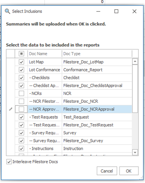Image resolution: width=145 pixels, height=183 pixels.
Task: Click the magnifier icon in title bar
Action: coord(7,11)
